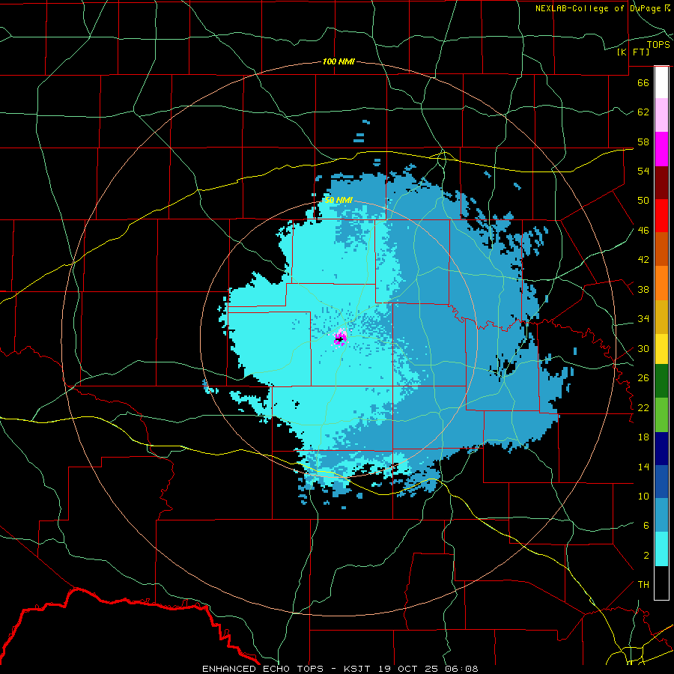
Task: Click the 26 value on the scale
Action: (643, 378)
